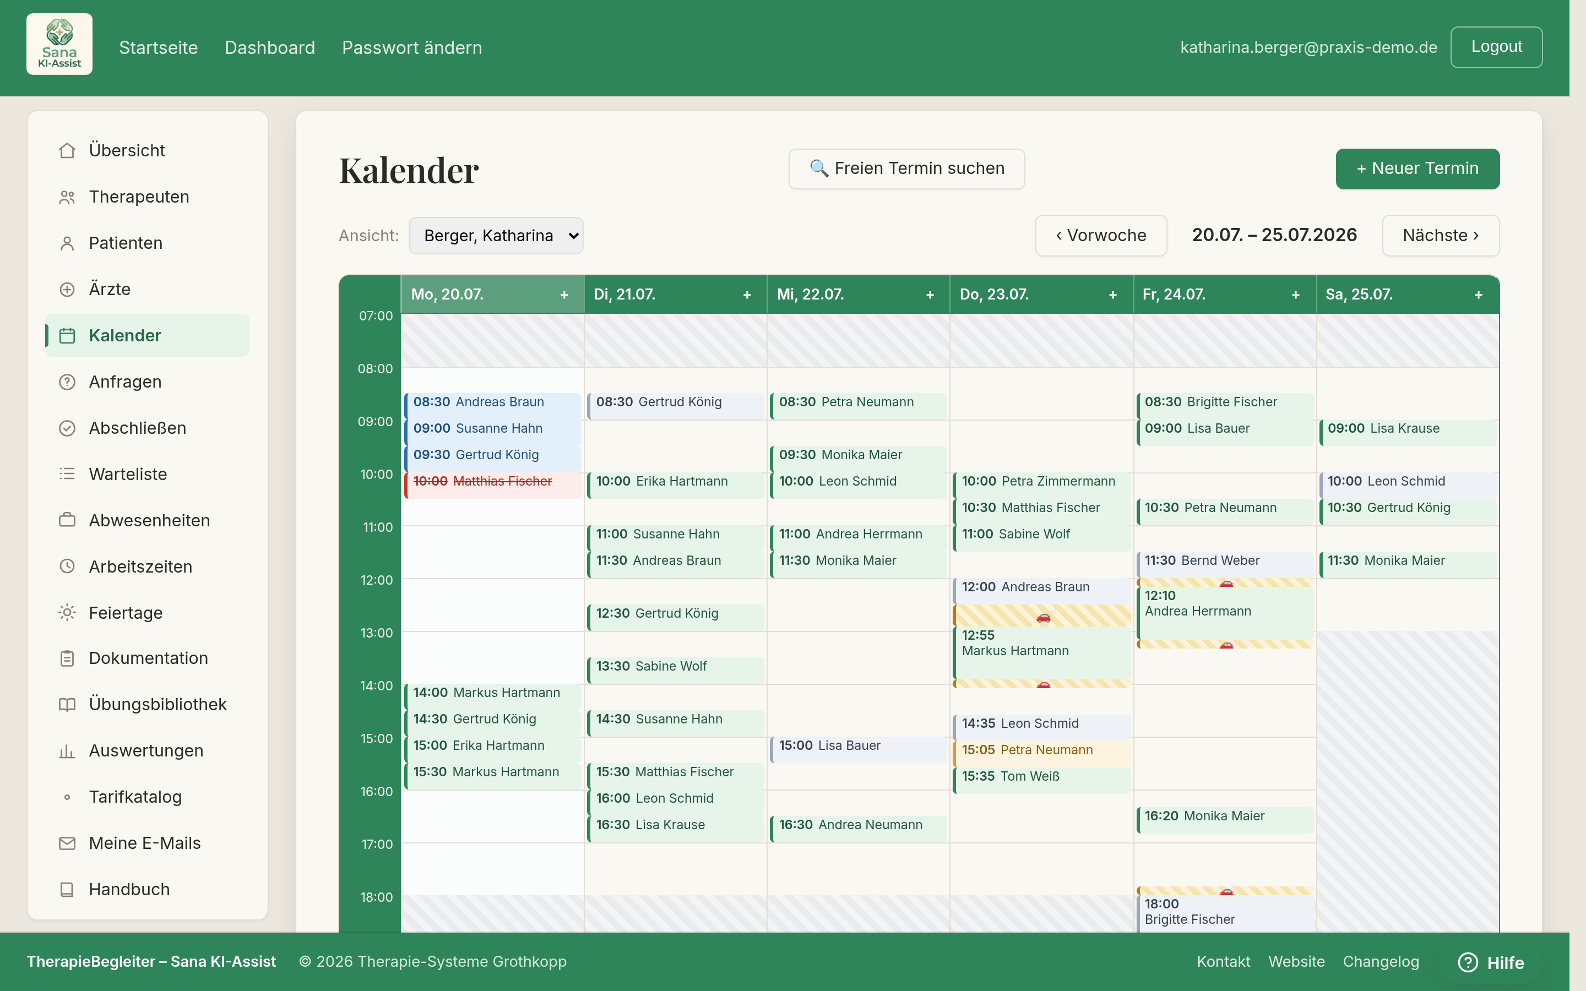Click the Hilfe question-mark icon
Screen dimensions: 1586x991
click(x=1468, y=962)
